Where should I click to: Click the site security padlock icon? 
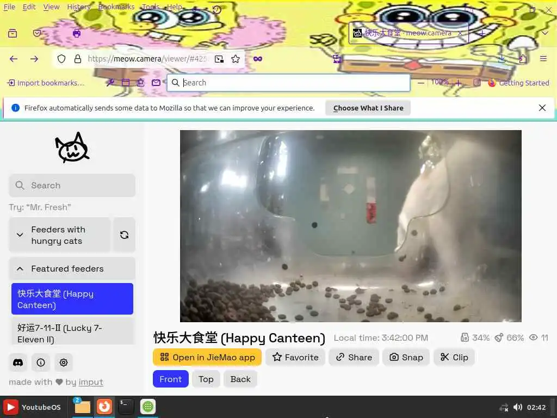click(x=77, y=59)
